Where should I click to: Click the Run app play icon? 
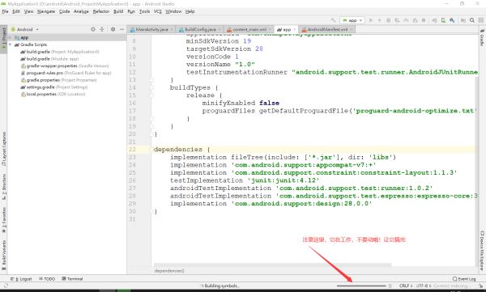point(371,20)
